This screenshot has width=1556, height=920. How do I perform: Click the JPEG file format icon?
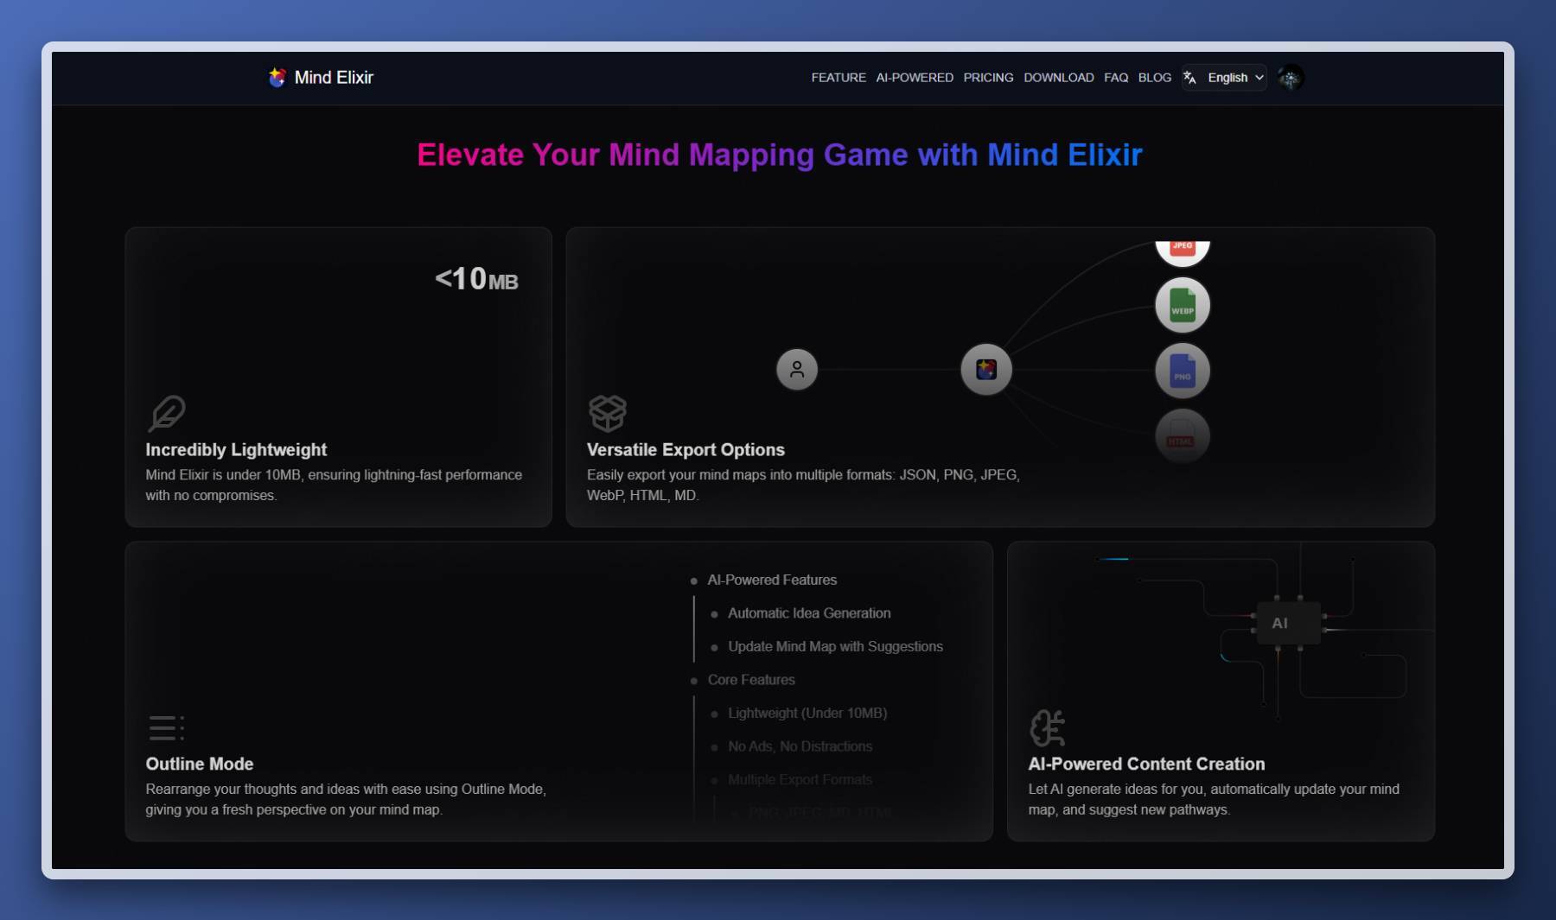[x=1183, y=251]
